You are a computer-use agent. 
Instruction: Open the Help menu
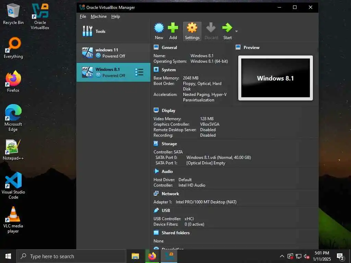pyautogui.click(x=116, y=16)
